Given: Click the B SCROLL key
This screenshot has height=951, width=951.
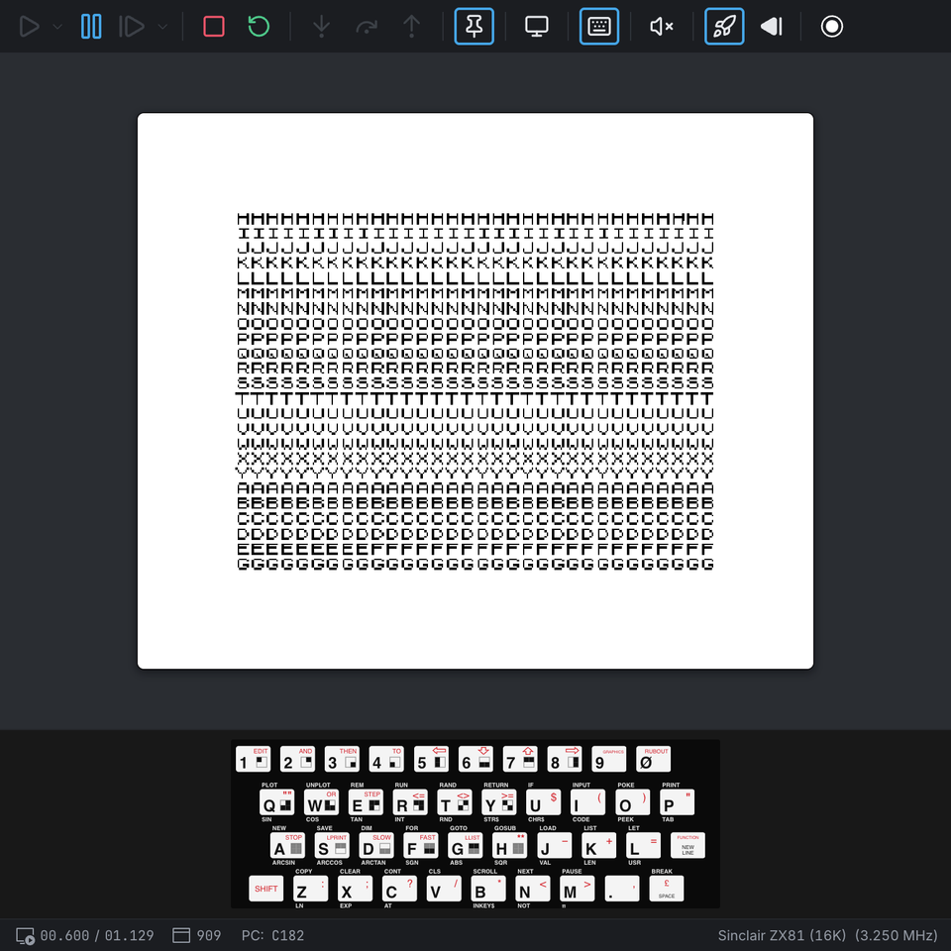Looking at the screenshot, I should (488, 889).
